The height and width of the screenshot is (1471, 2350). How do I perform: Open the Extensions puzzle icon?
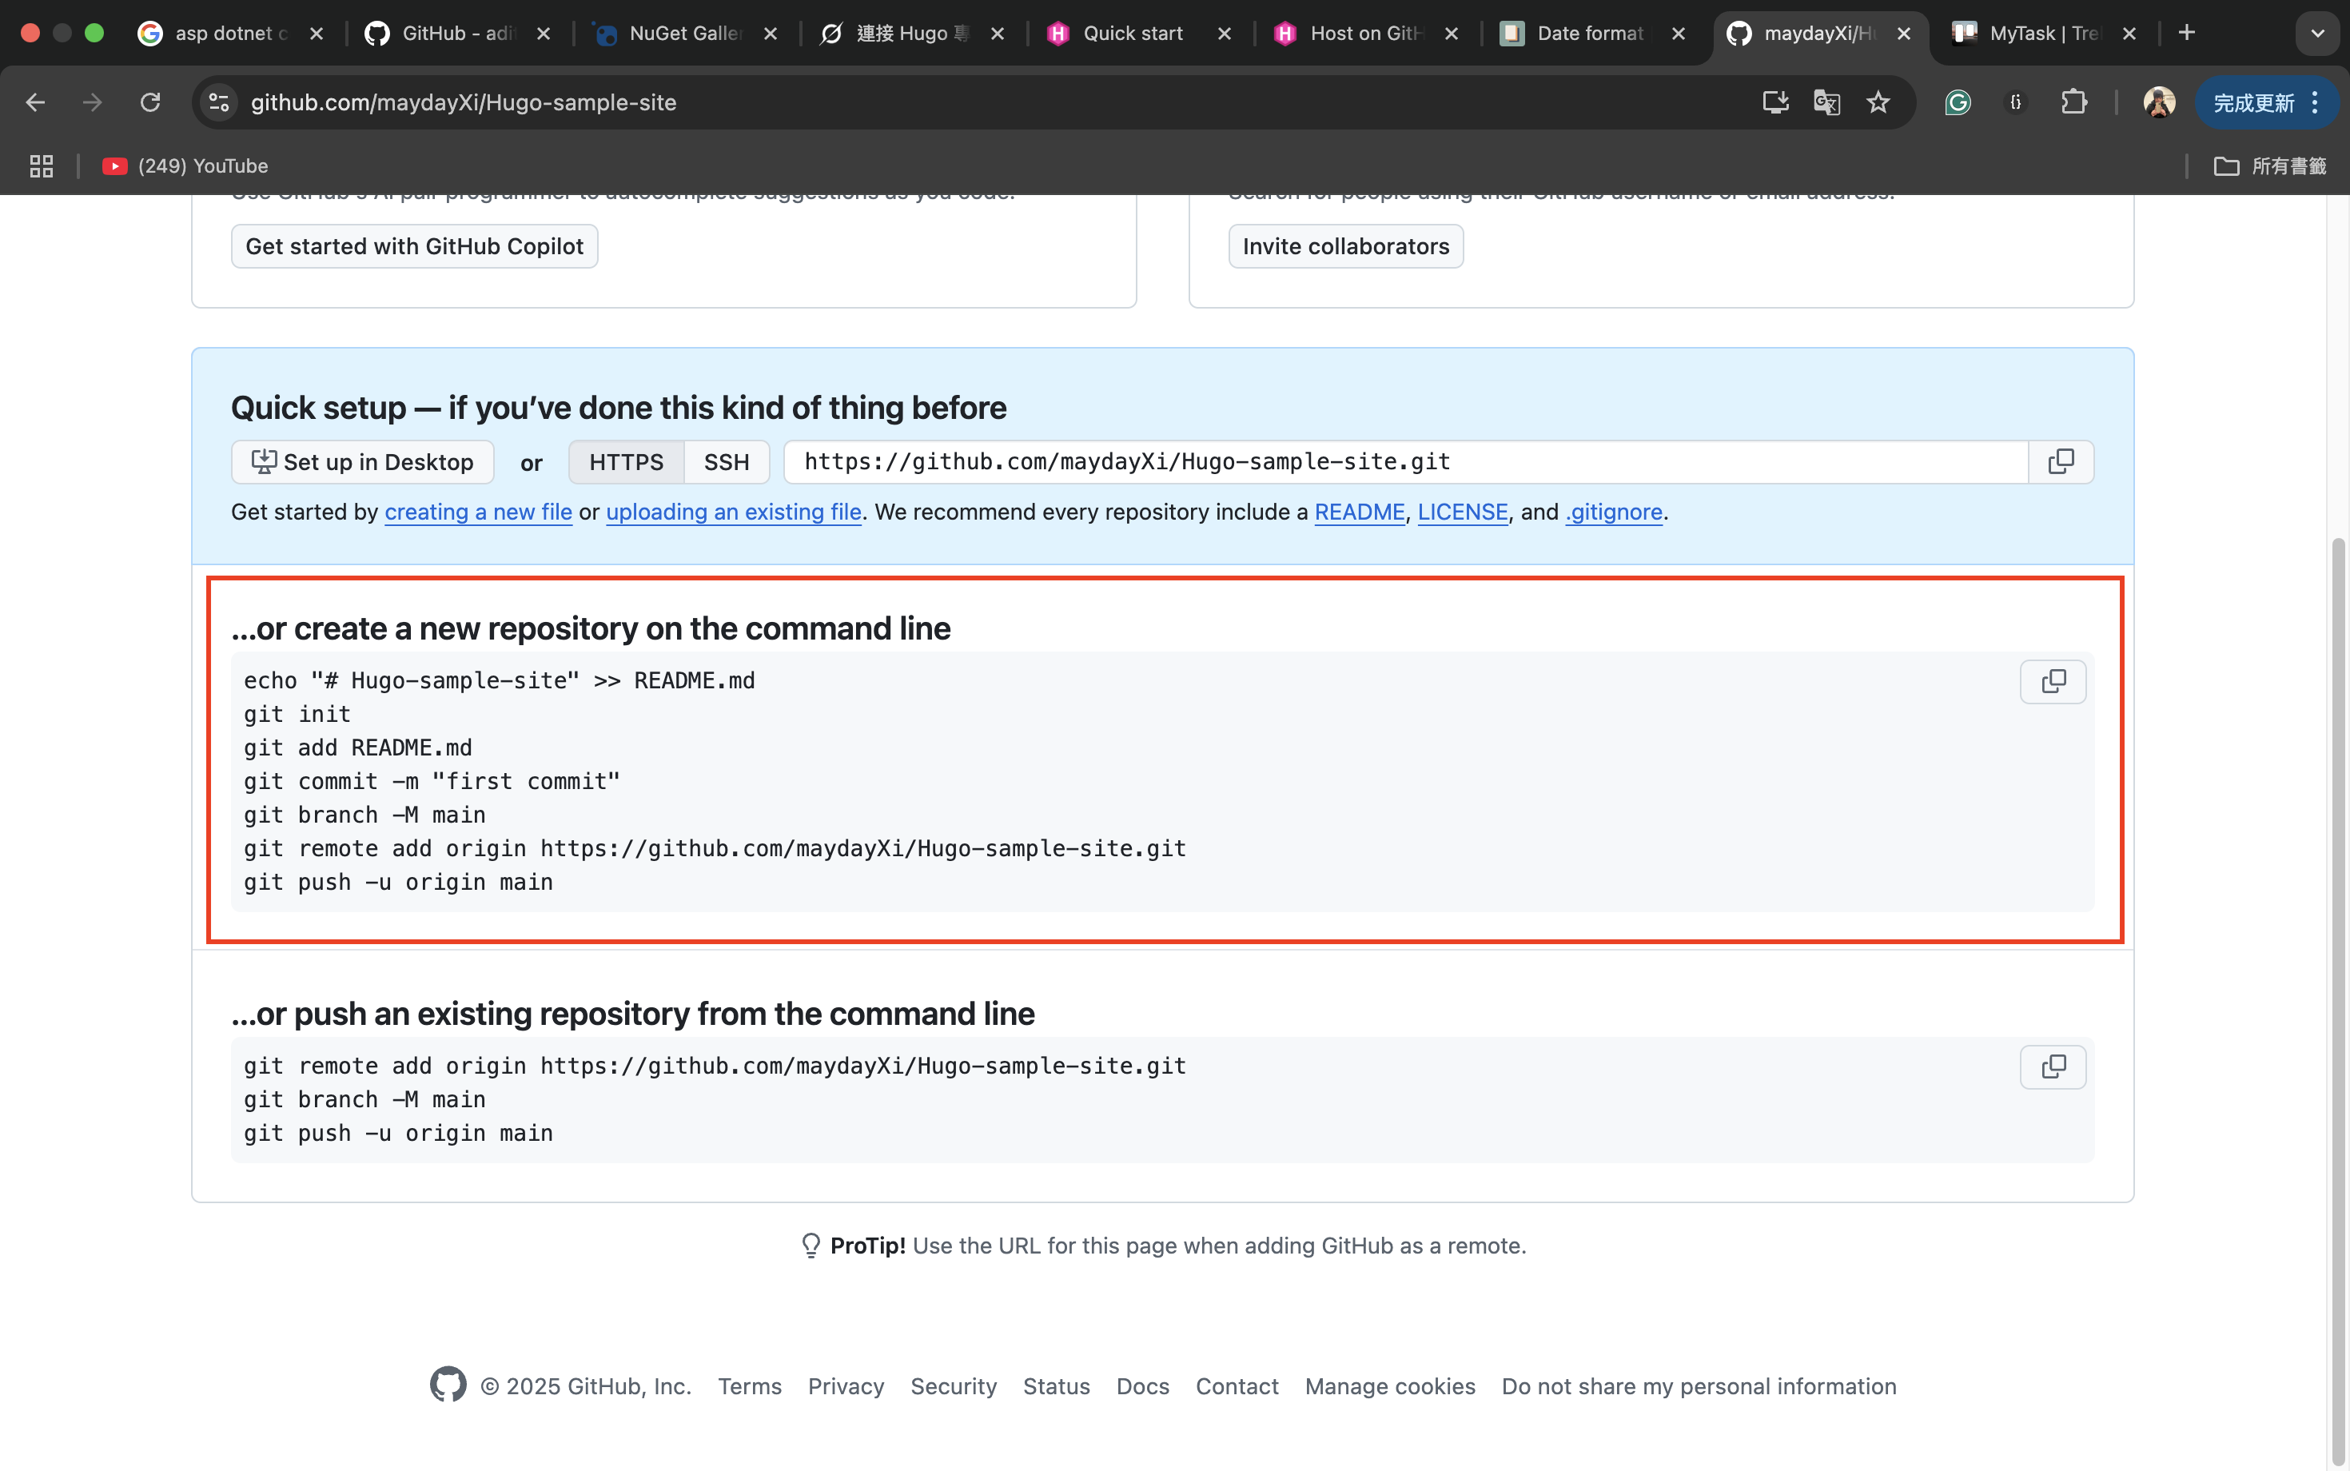(2073, 102)
